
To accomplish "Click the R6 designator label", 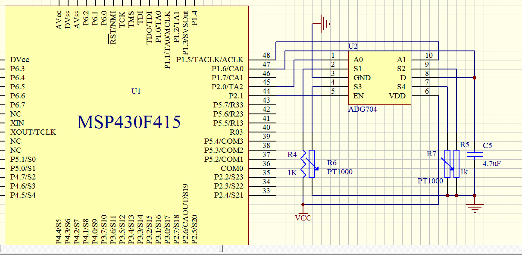I will point(332,163).
